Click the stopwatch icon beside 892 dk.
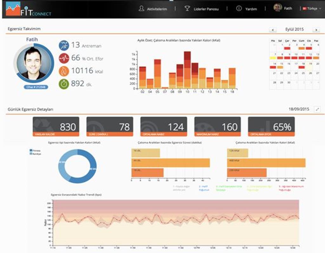Screen dimensions: 325x253 64,84
